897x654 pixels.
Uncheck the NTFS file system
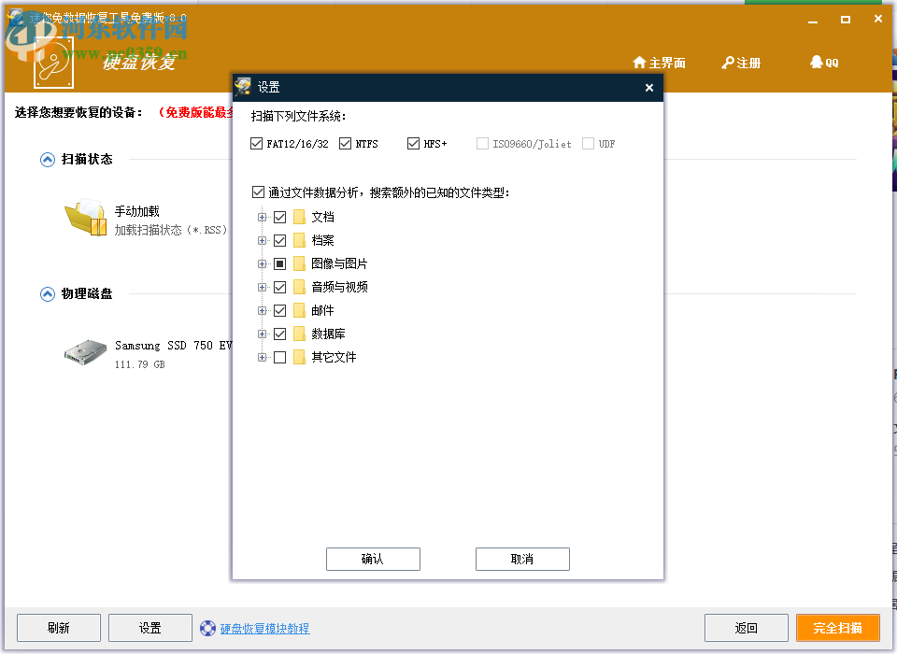pyautogui.click(x=345, y=143)
